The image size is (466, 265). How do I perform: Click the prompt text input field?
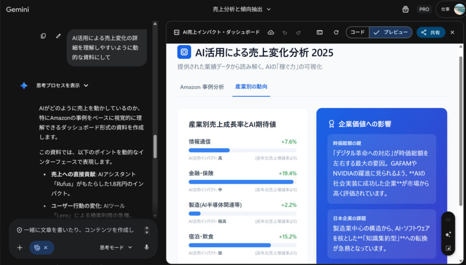pyautogui.click(x=77, y=230)
